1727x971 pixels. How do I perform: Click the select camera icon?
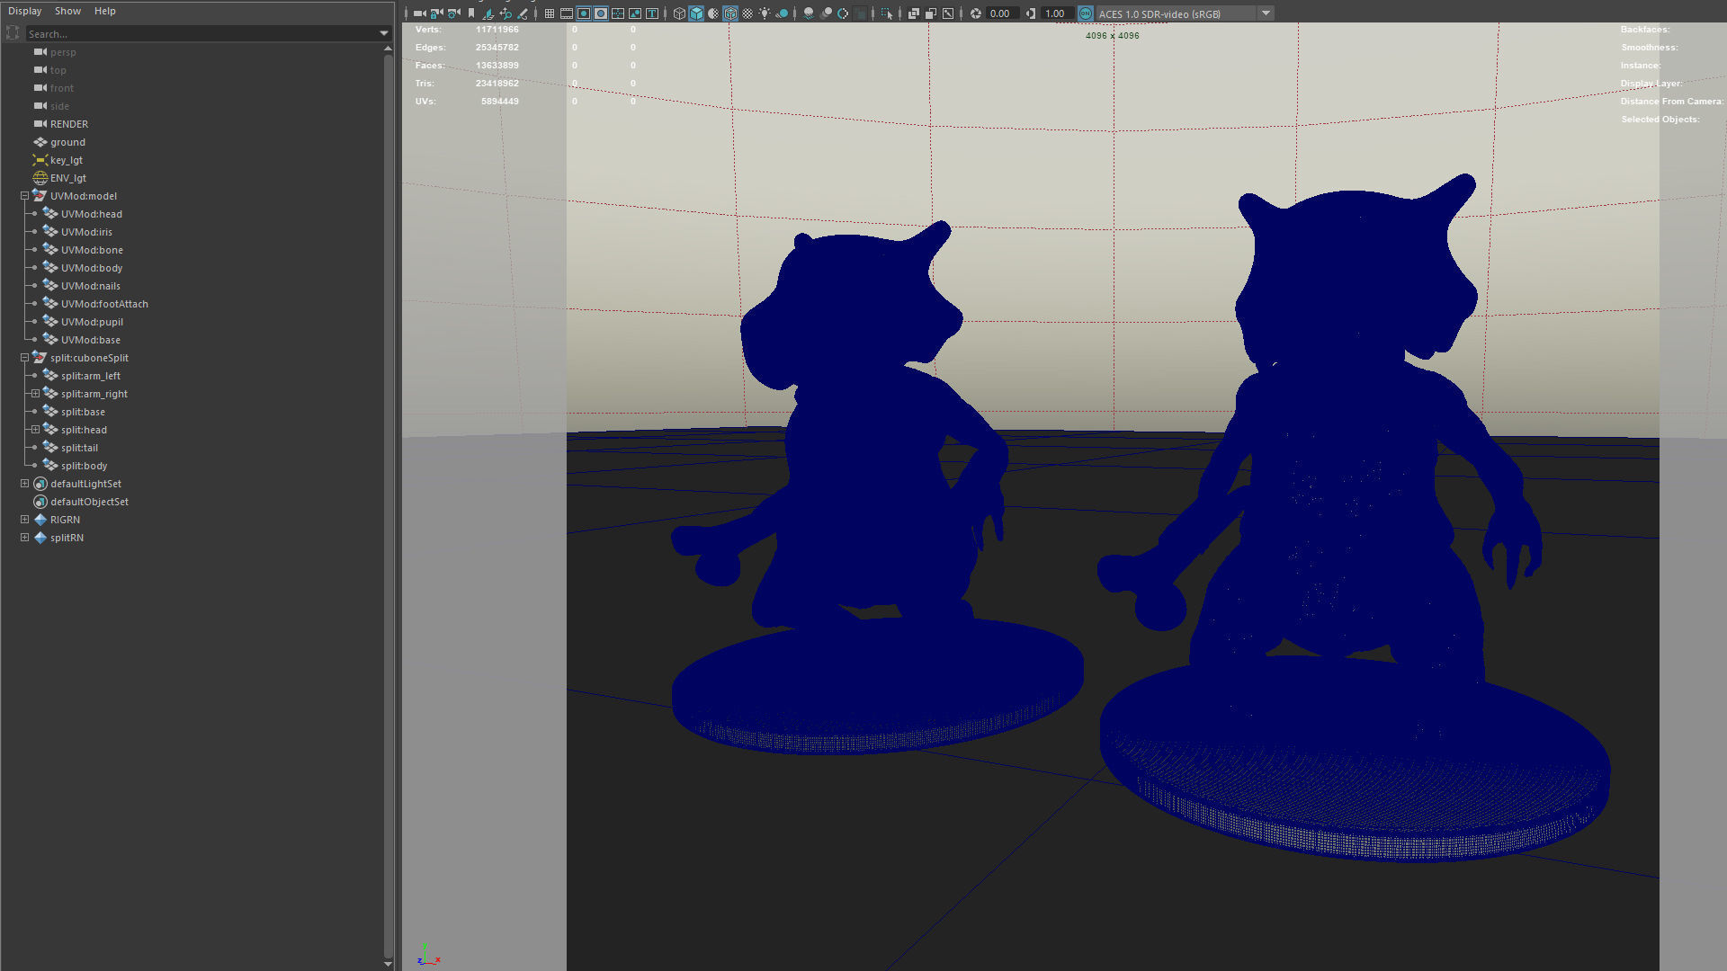[419, 13]
